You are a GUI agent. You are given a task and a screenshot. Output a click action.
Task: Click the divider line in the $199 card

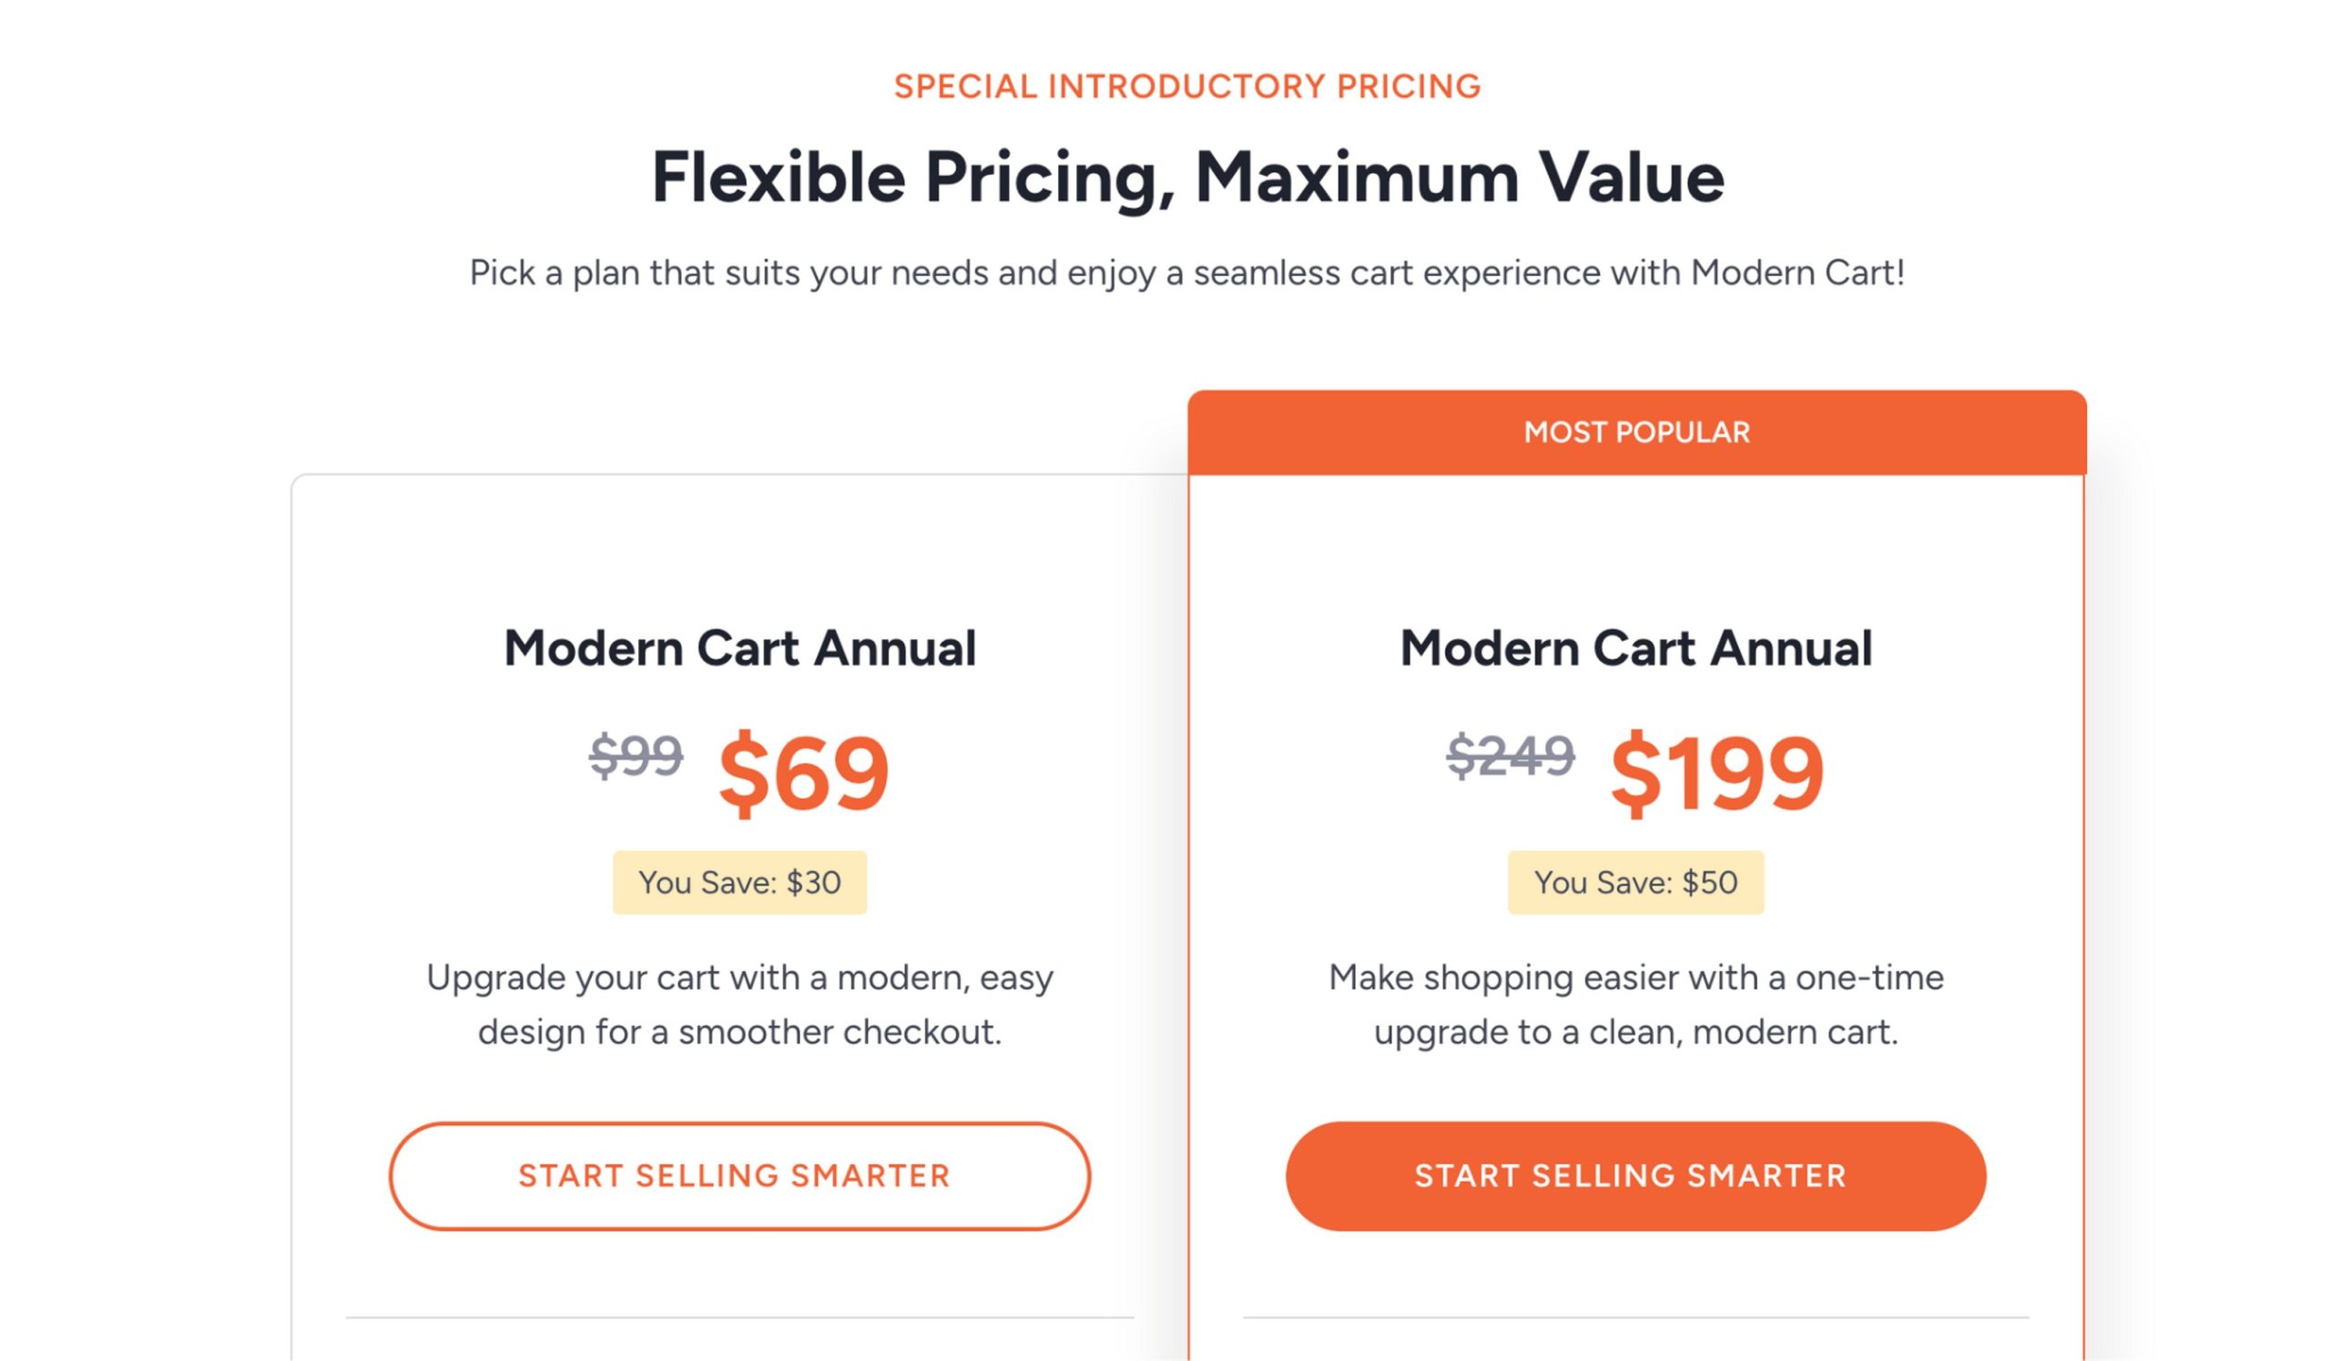[1635, 1316]
